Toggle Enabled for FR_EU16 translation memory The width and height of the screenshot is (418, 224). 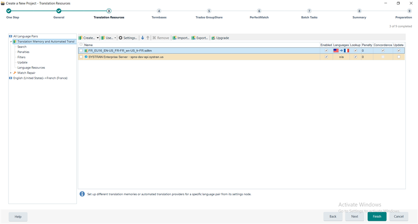326,50
